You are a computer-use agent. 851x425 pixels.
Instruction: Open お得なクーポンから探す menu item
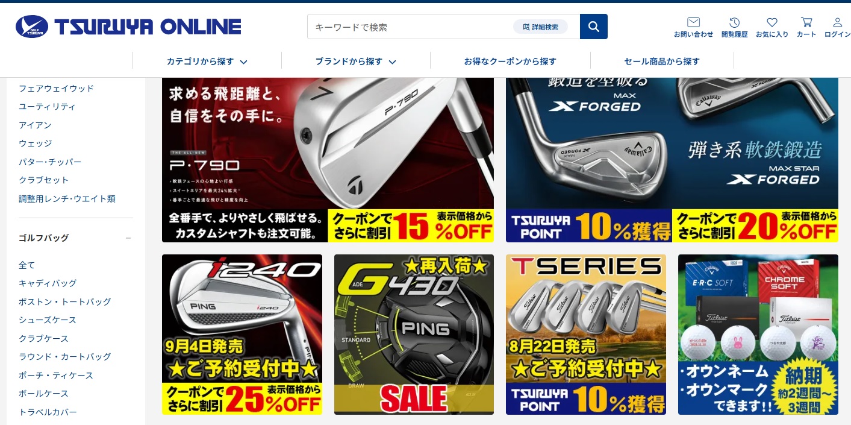[510, 61]
